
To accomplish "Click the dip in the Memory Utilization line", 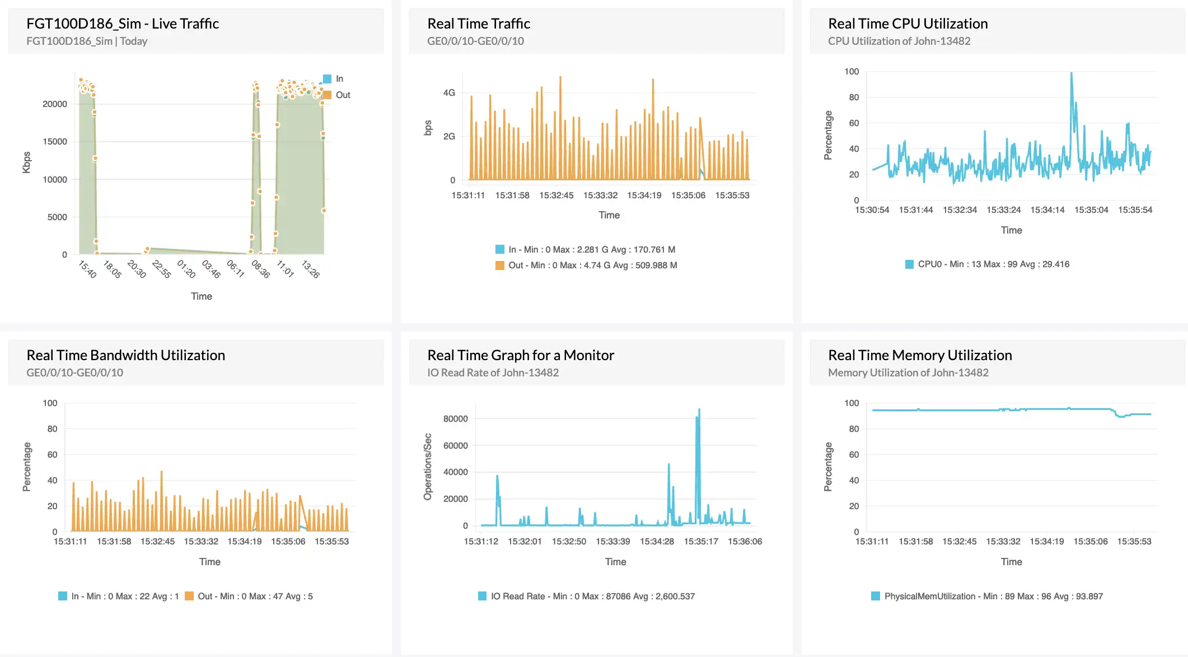I will point(1121,416).
